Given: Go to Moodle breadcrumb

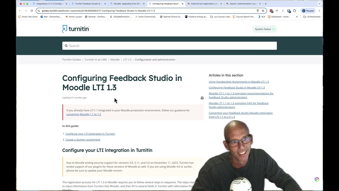Looking at the screenshot, I should (x=115, y=60).
